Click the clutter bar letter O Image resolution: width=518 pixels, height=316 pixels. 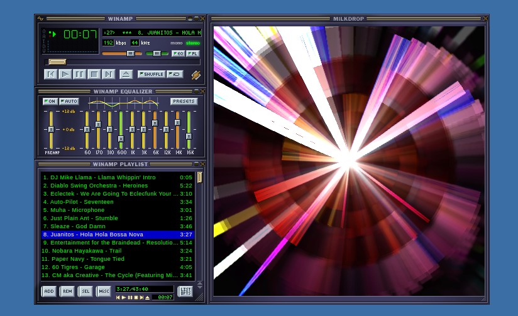click(44, 31)
